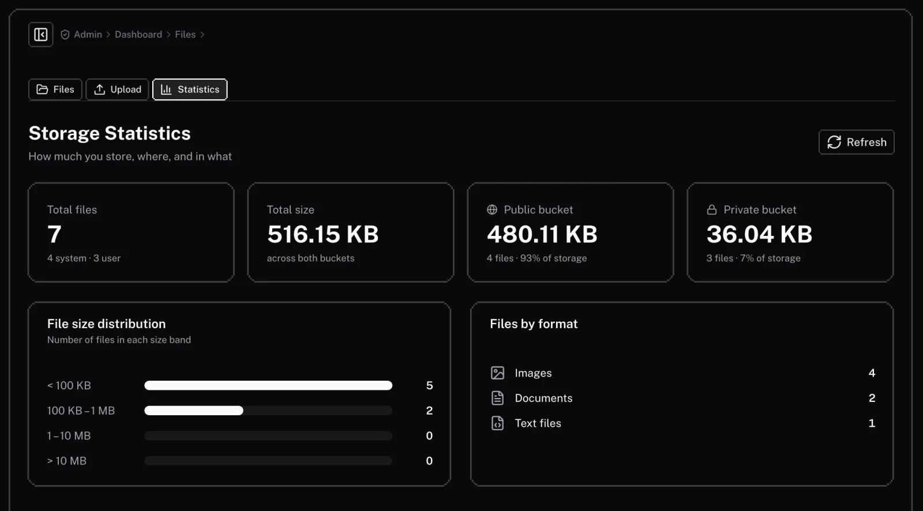
Task: Click the 'Public bucket' card label
Action: [539, 210]
